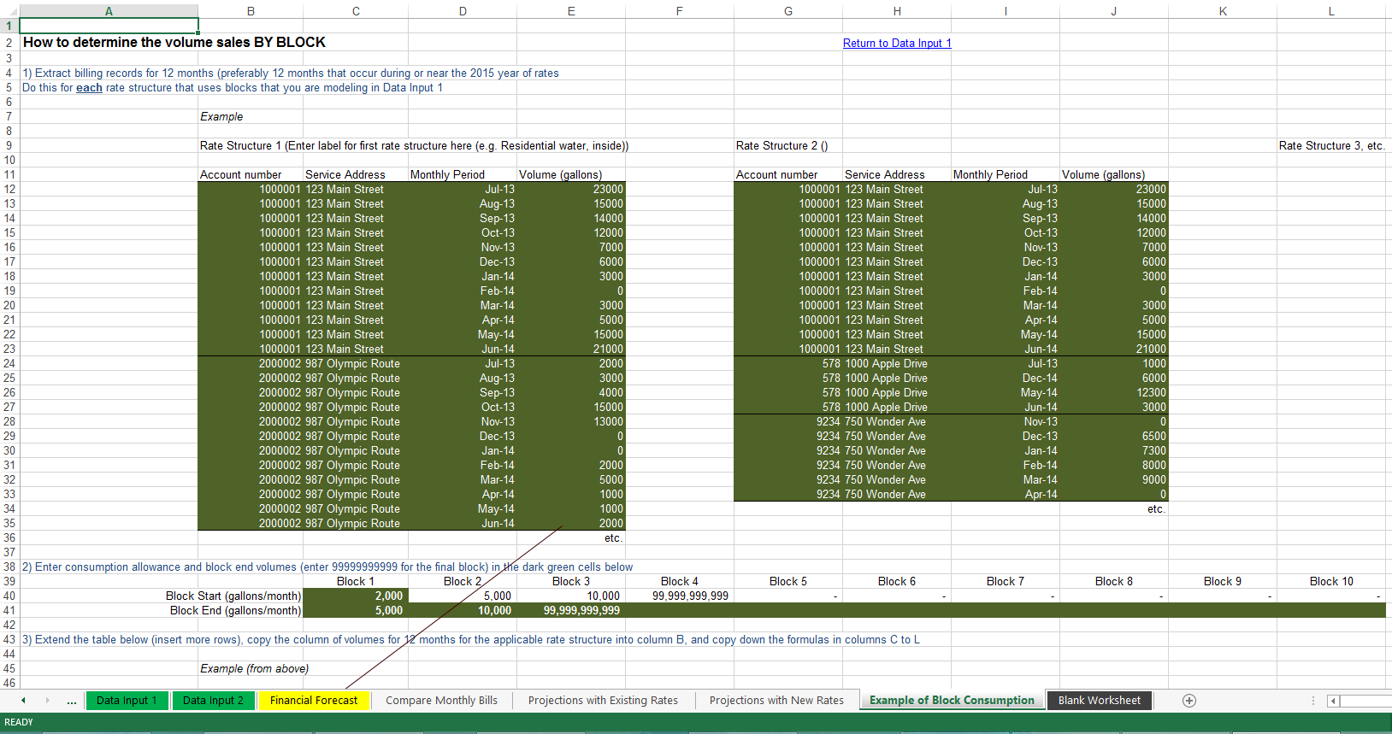Select Jul-13 volume 23000 in Rate Structure 1

click(571, 190)
